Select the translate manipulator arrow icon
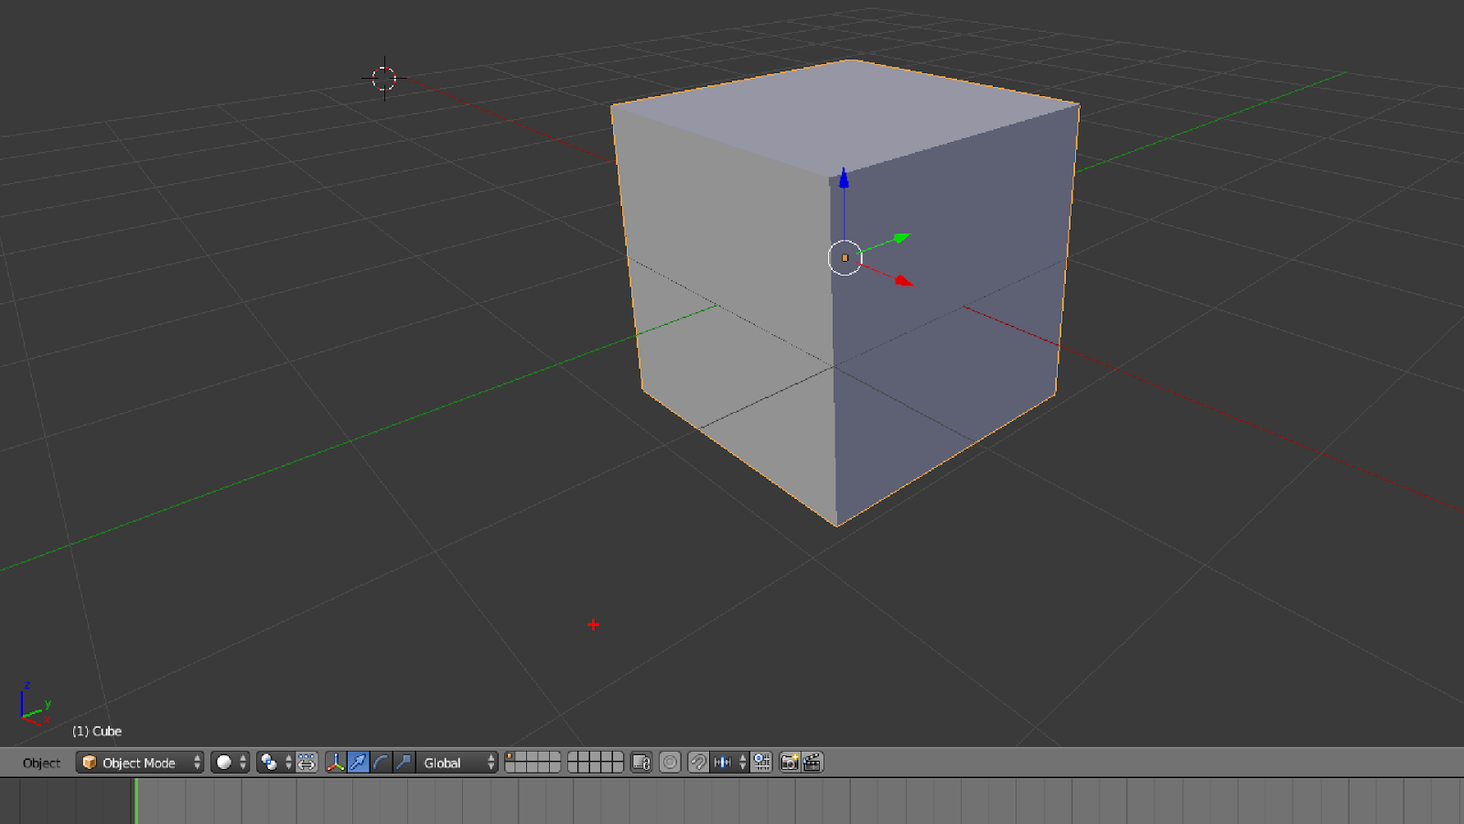 359,763
